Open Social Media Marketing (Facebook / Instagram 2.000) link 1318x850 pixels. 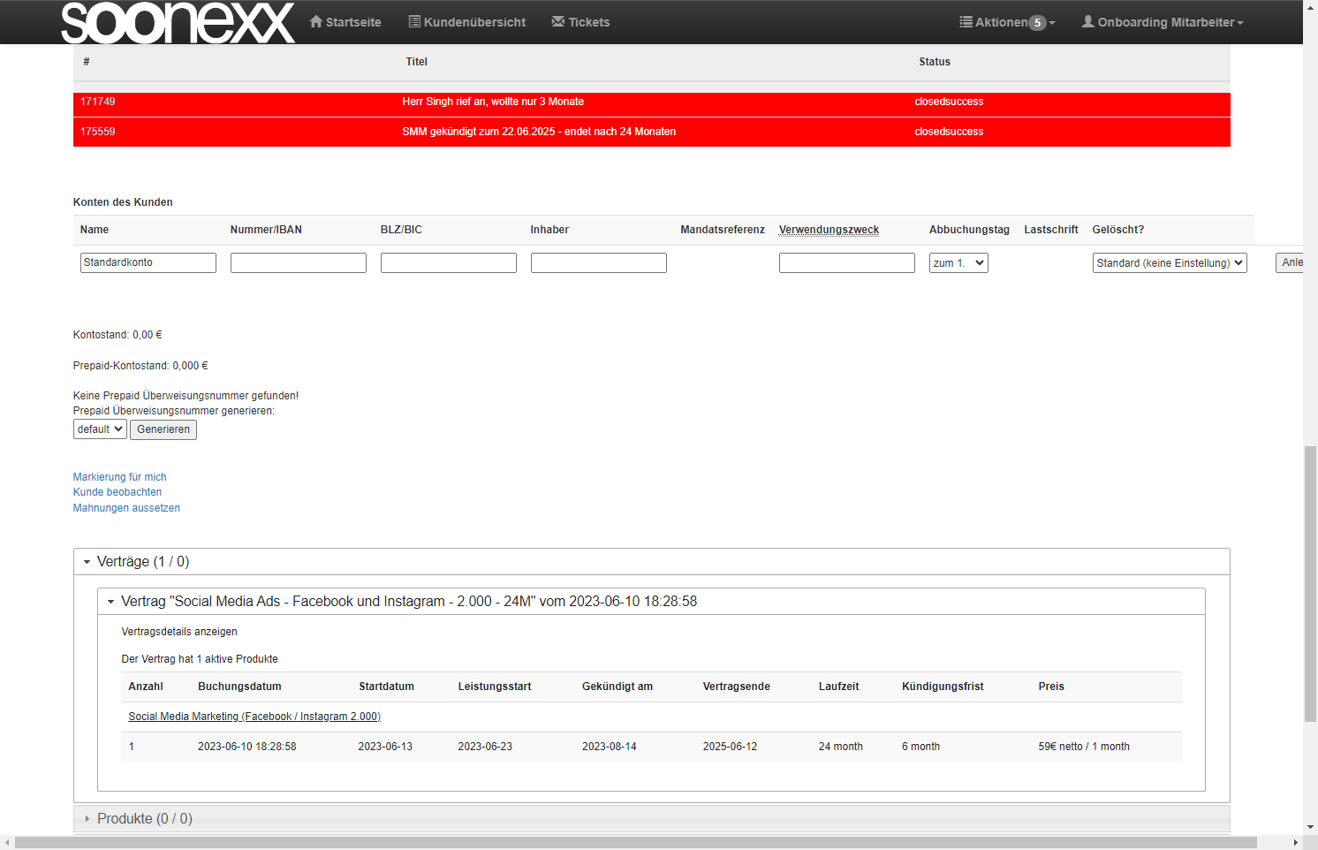pos(254,717)
